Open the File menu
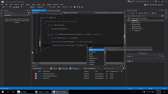The height and width of the screenshot is (94, 168). tap(2, 4)
